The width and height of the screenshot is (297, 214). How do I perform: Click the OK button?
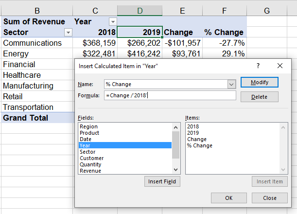coord(229,198)
